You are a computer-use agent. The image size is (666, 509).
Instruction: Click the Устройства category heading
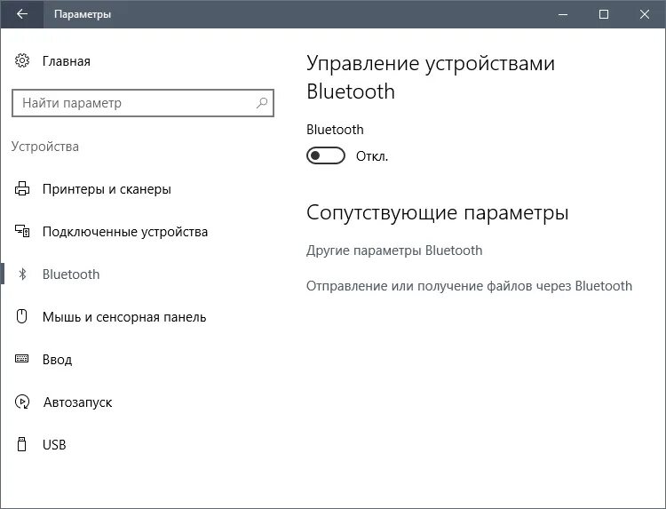(45, 147)
